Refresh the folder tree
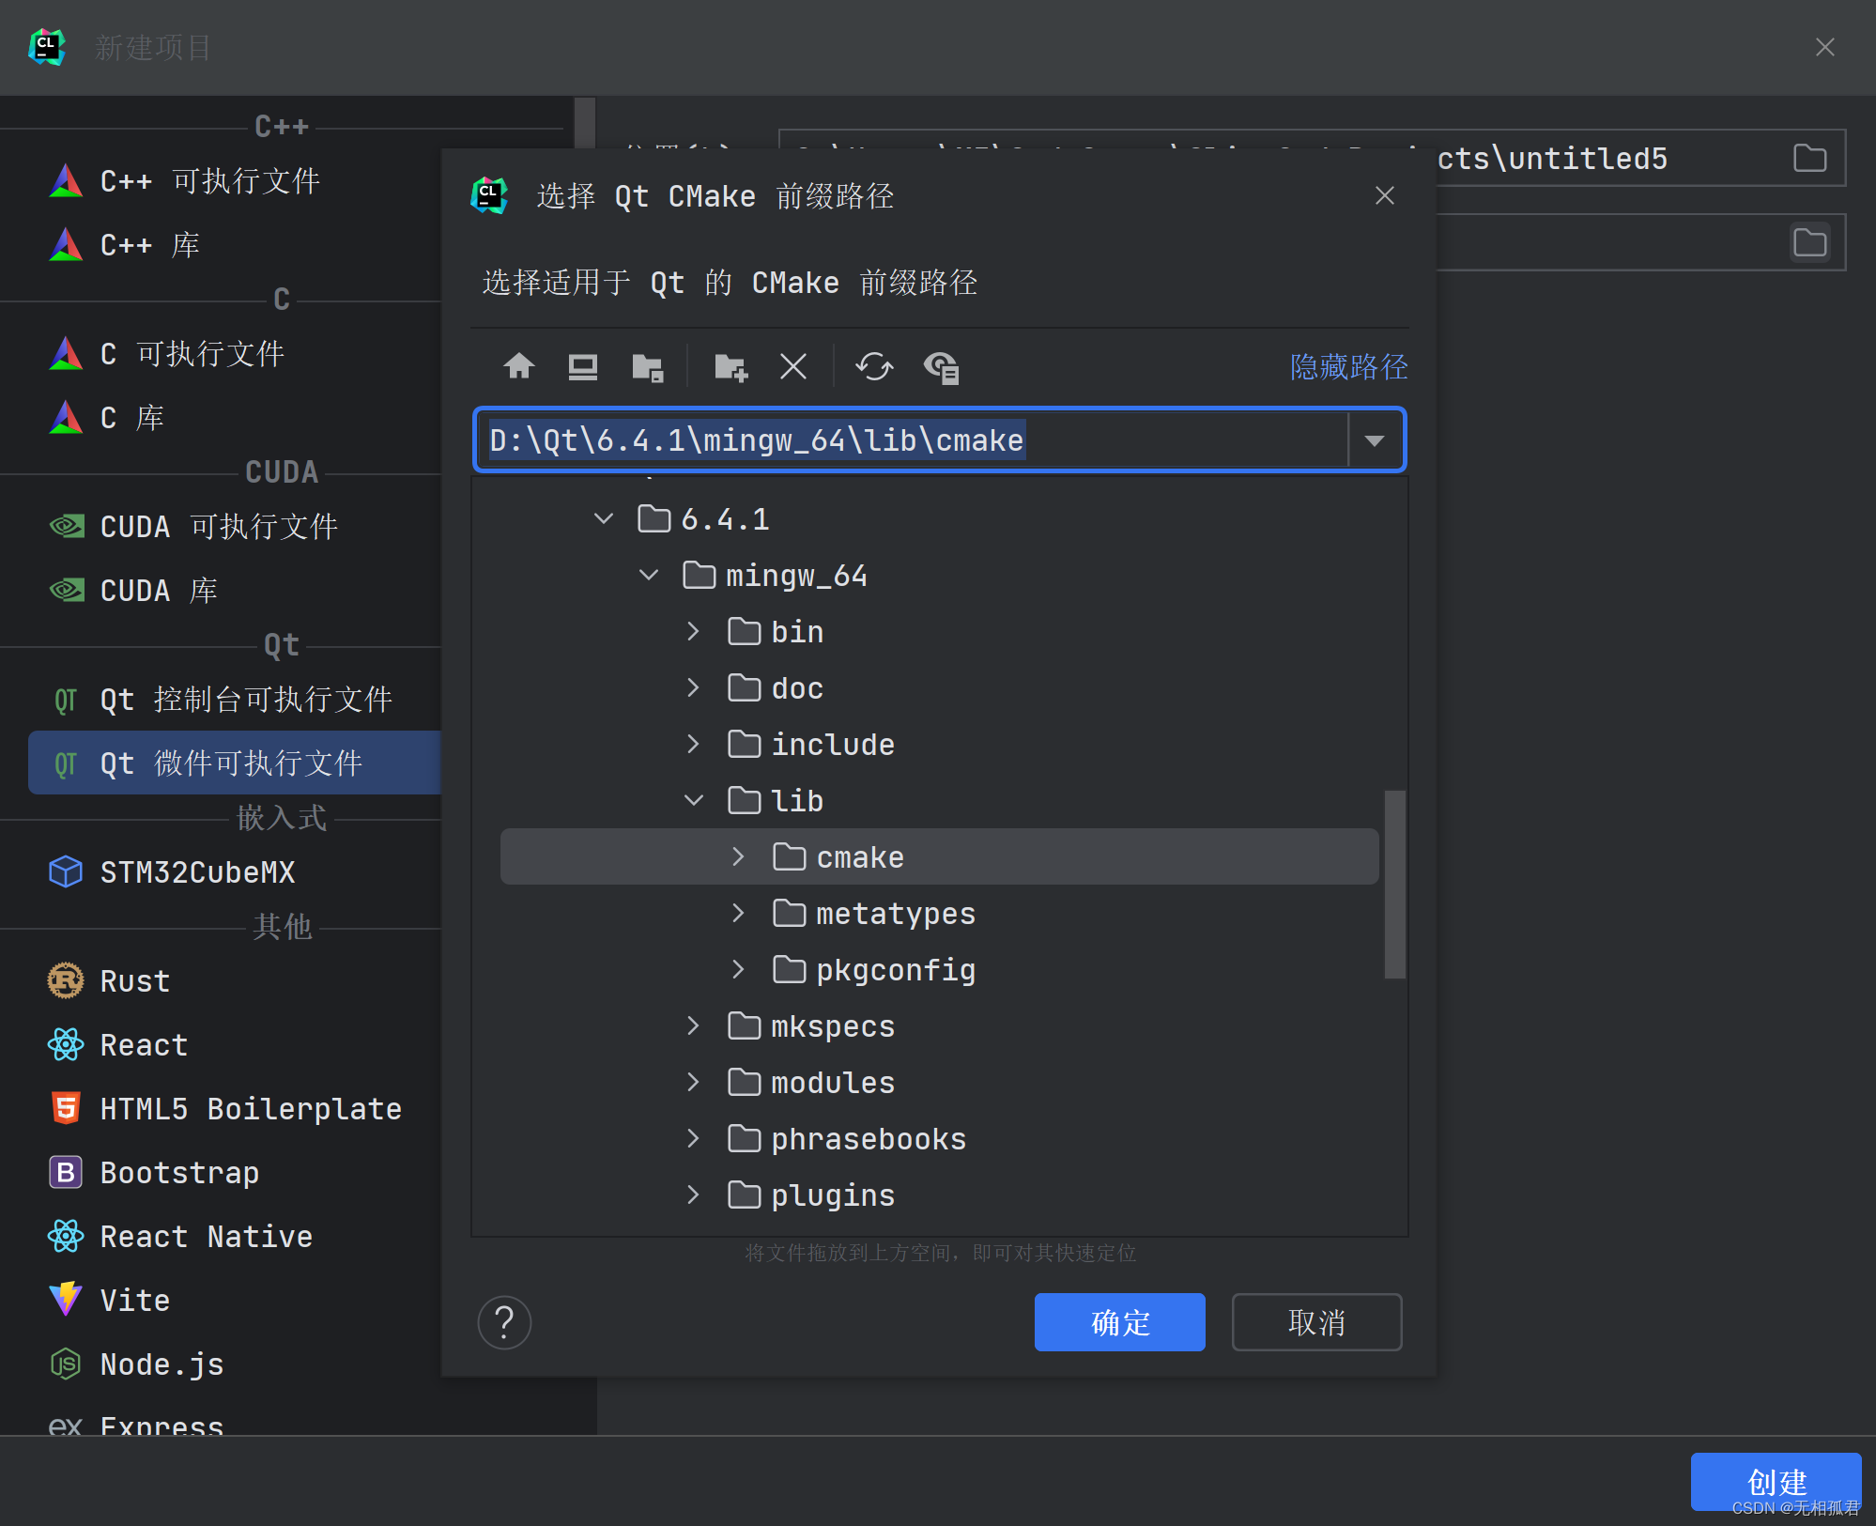Viewport: 1876px width, 1526px height. click(874, 366)
